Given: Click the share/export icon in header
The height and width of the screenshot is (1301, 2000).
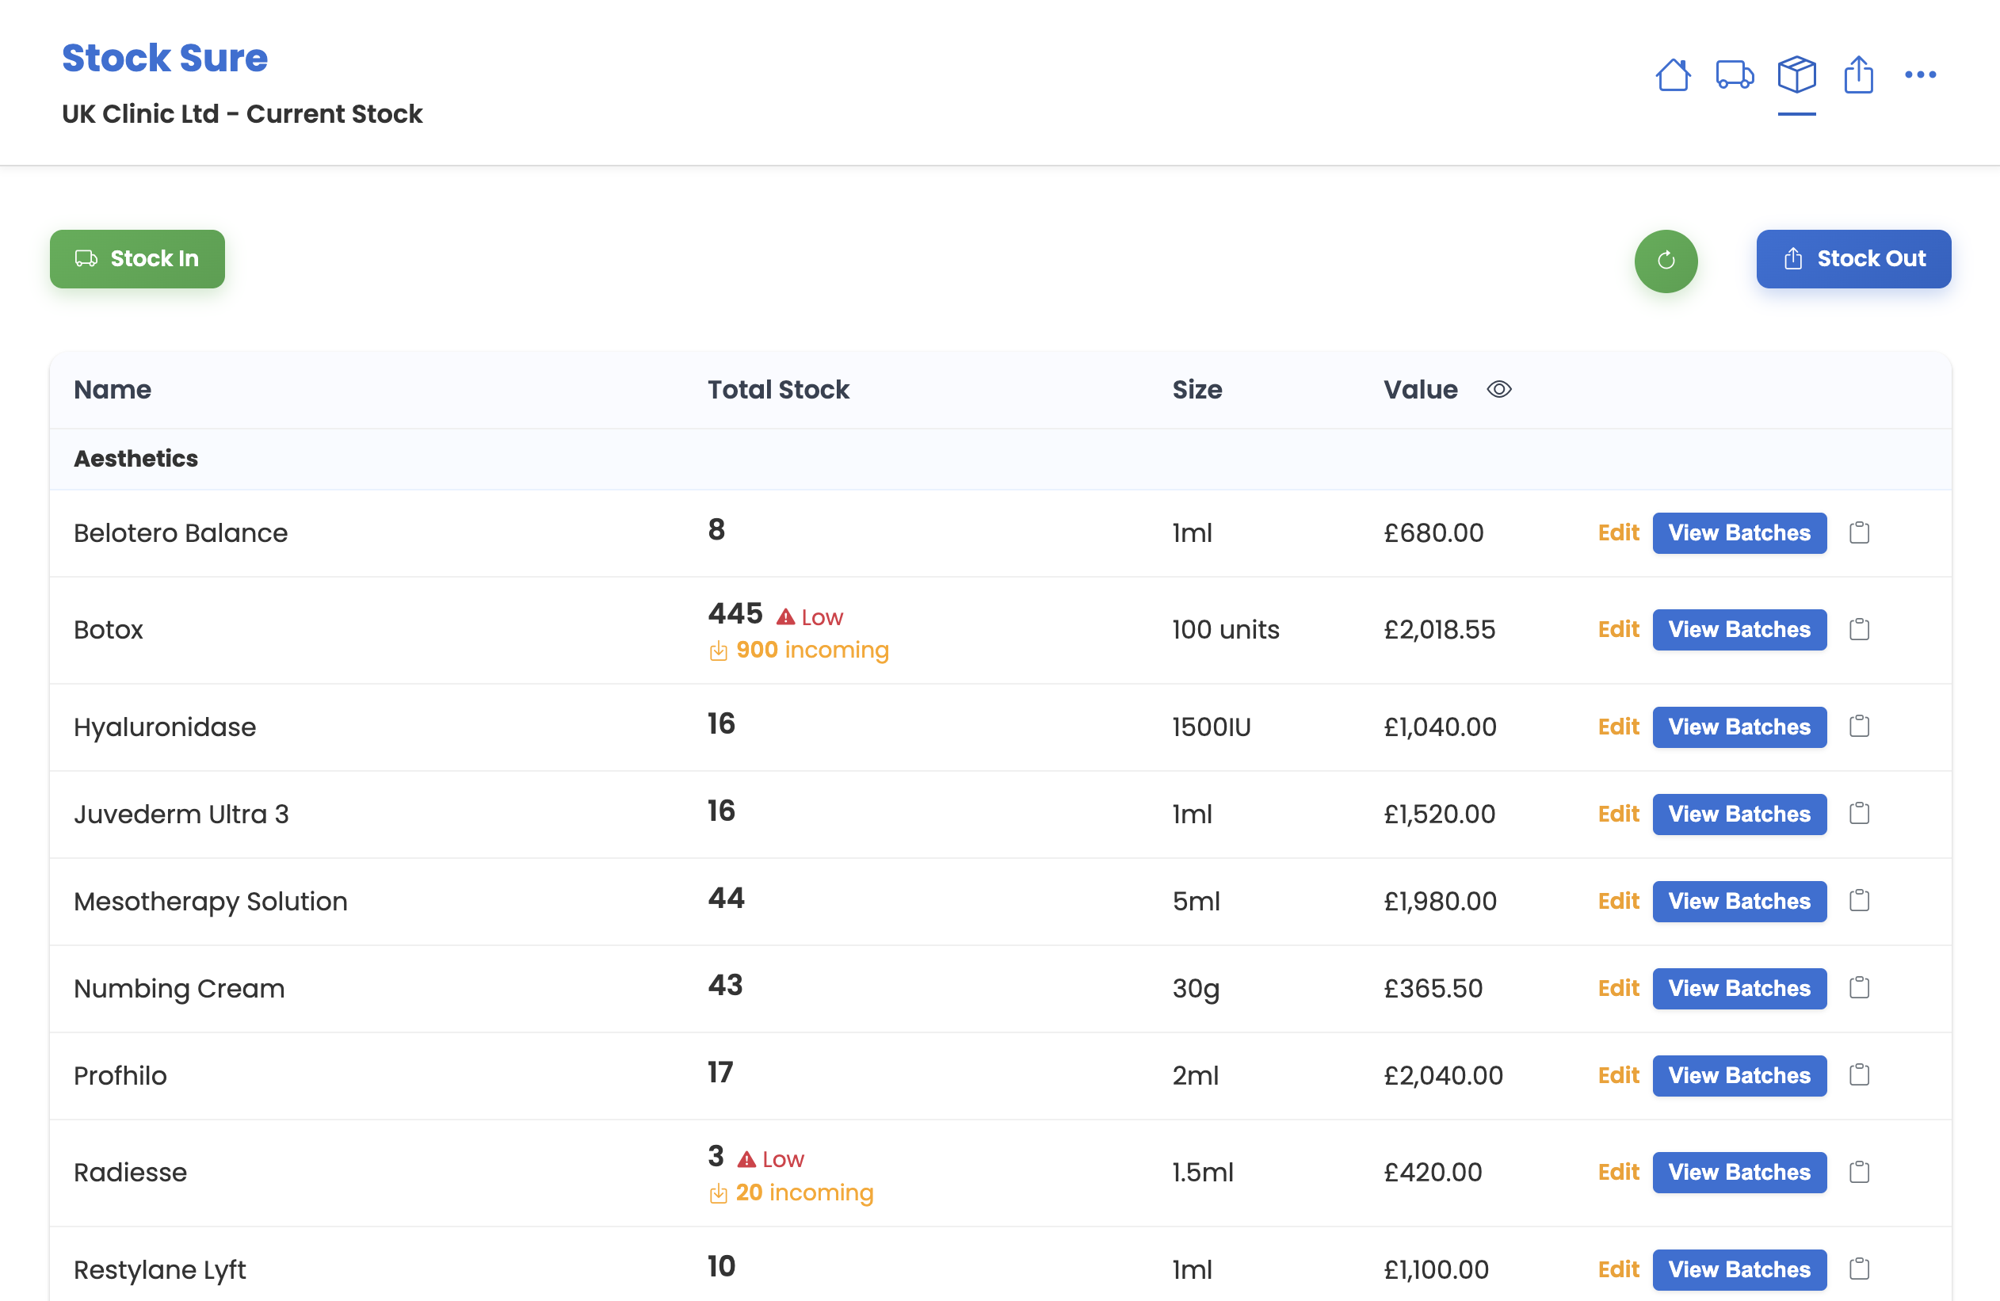Looking at the screenshot, I should pos(1858,74).
